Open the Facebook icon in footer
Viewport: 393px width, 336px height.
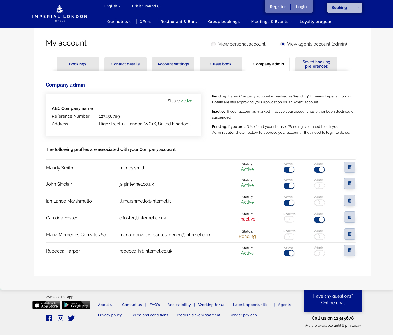(49, 318)
